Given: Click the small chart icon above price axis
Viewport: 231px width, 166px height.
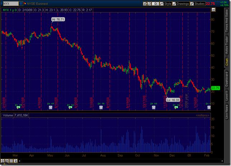Looking at the screenshot, I should point(213,10).
